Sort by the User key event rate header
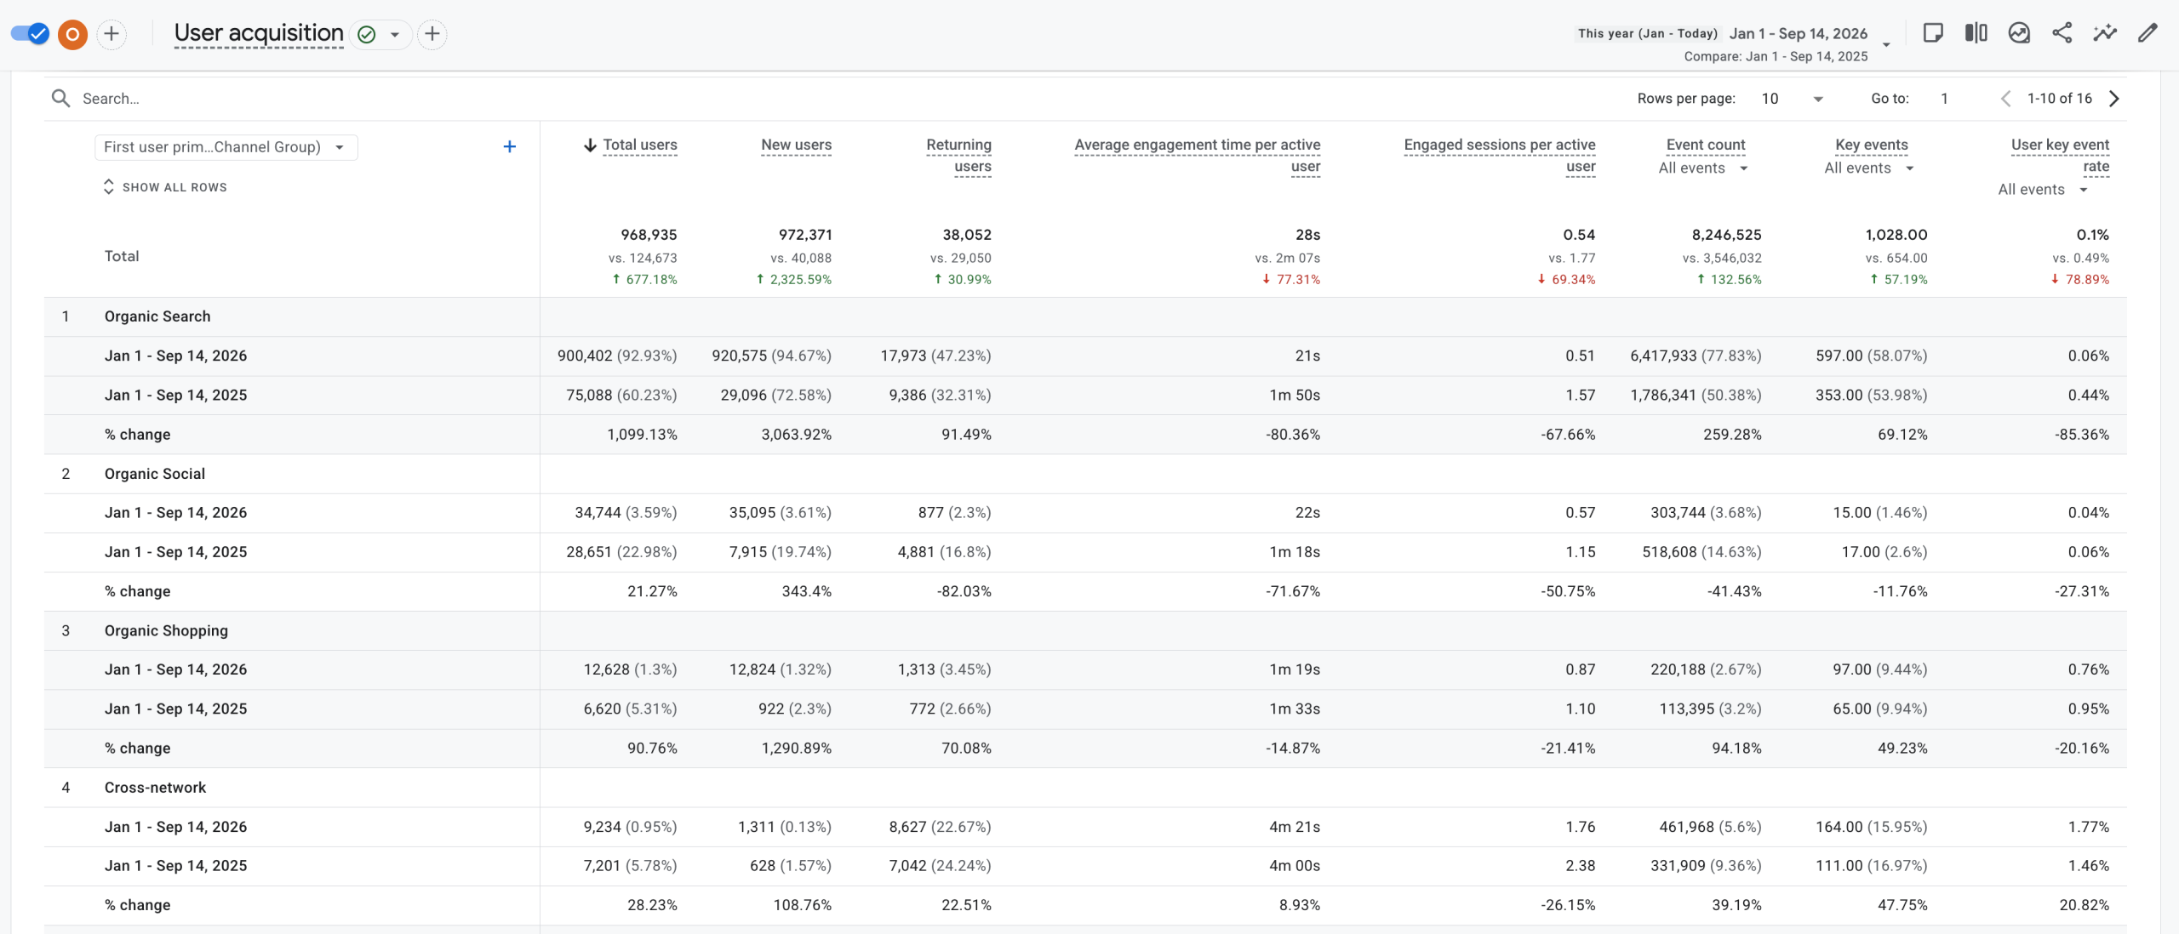The image size is (2179, 934). [x=2060, y=156]
